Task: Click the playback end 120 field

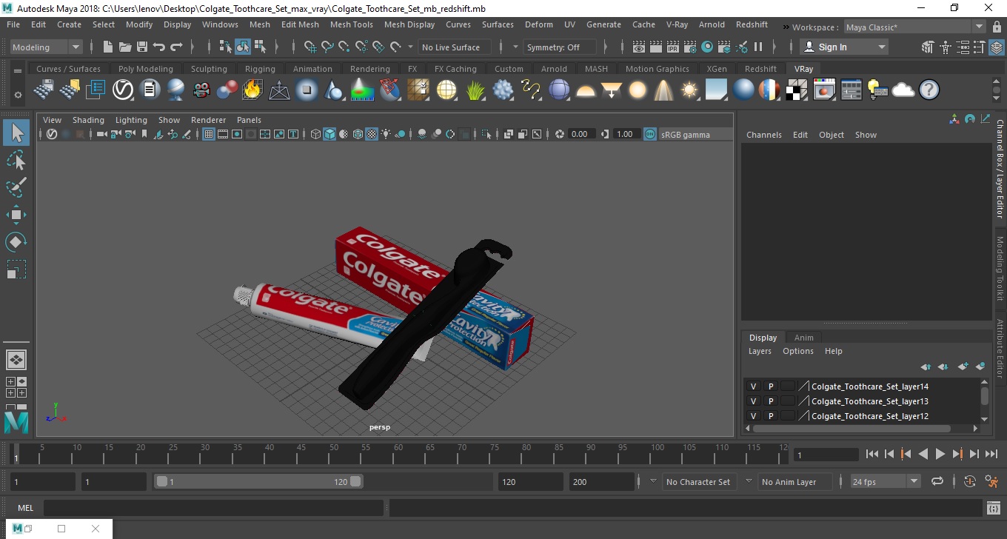Action: pyautogui.click(x=530, y=481)
